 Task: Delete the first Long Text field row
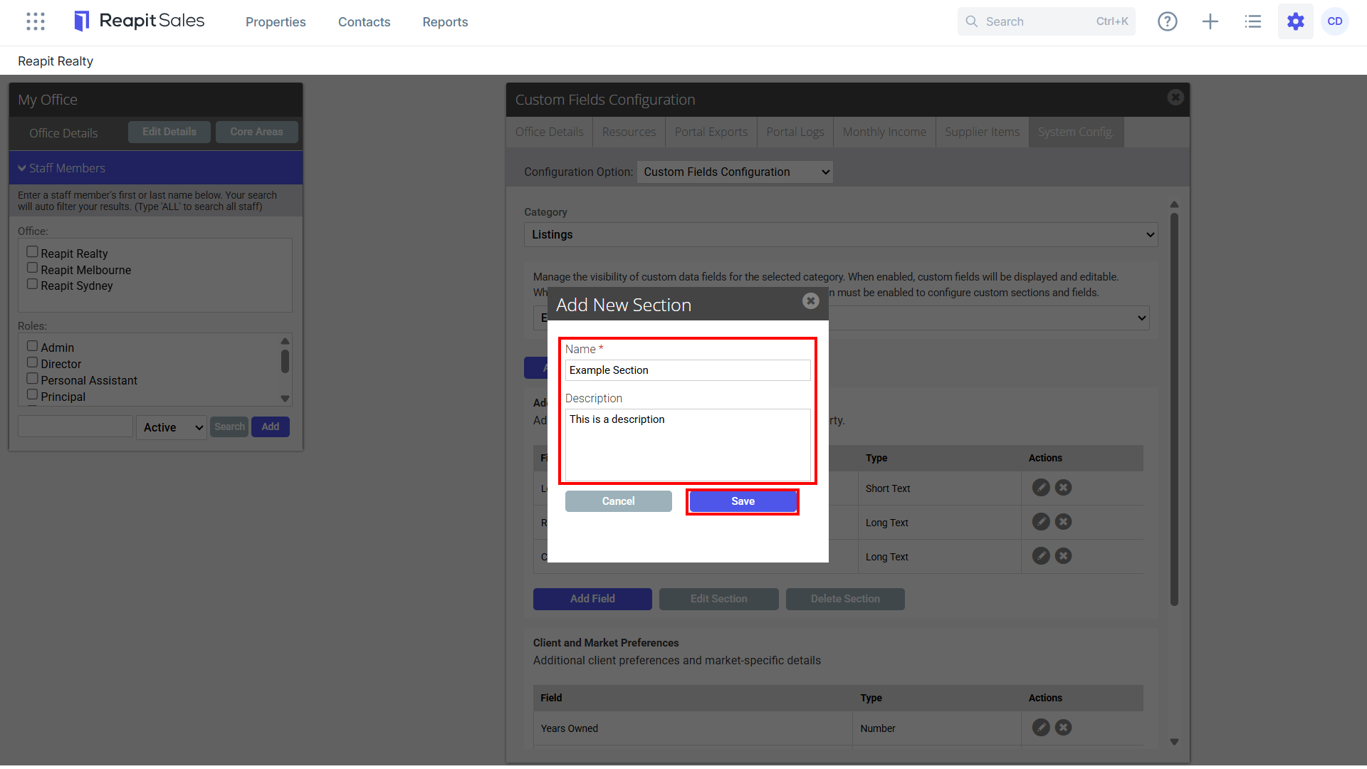tap(1063, 522)
